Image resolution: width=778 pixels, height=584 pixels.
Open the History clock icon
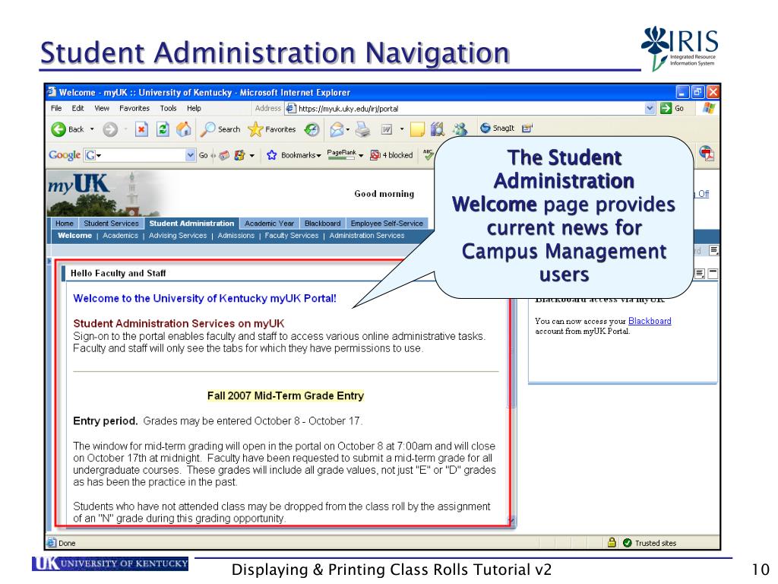(x=312, y=129)
